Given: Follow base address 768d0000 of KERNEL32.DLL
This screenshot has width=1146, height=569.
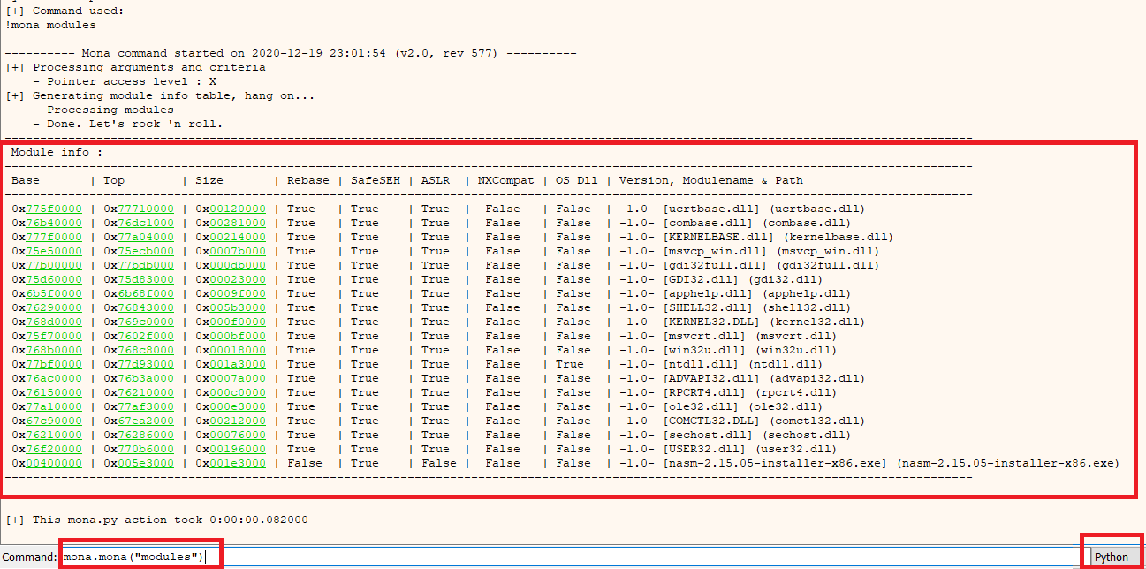Looking at the screenshot, I should click(x=54, y=322).
